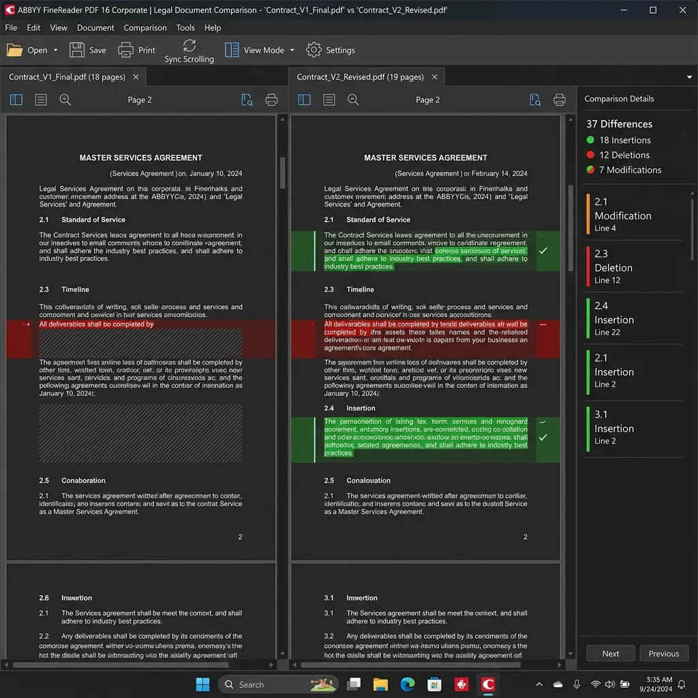Screen dimensions: 698x698
Task: Switch to Contract_V1_Final.pdf tab
Action: pyautogui.click(x=67, y=77)
